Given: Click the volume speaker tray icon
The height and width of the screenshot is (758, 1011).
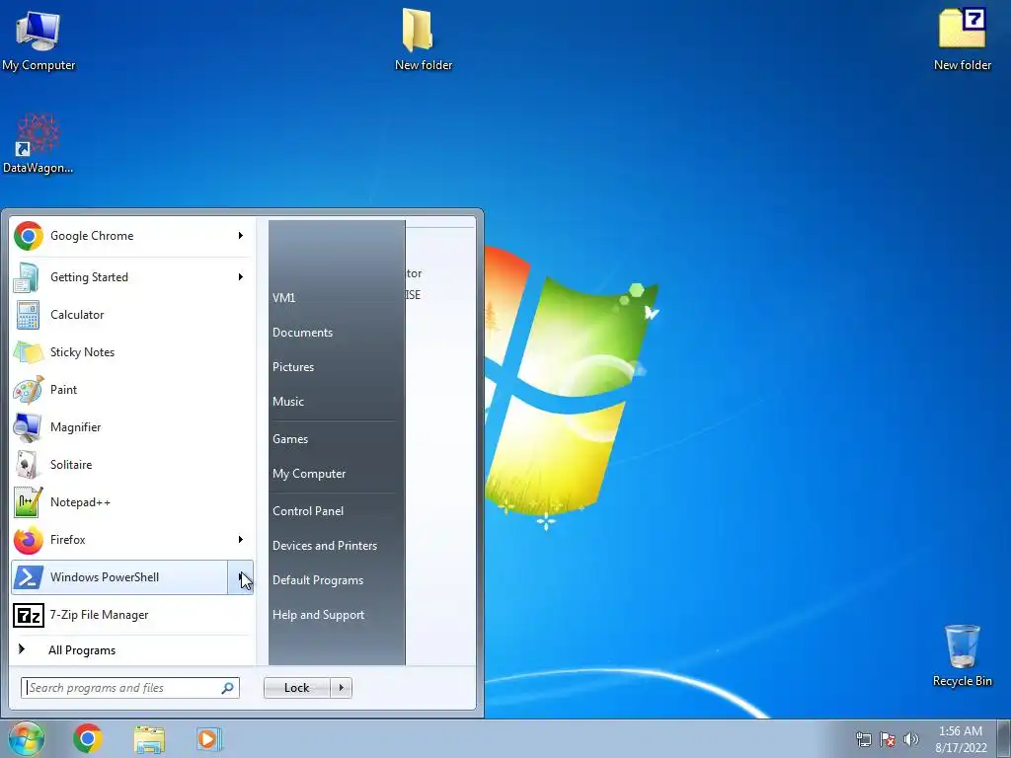Looking at the screenshot, I should coord(911,739).
